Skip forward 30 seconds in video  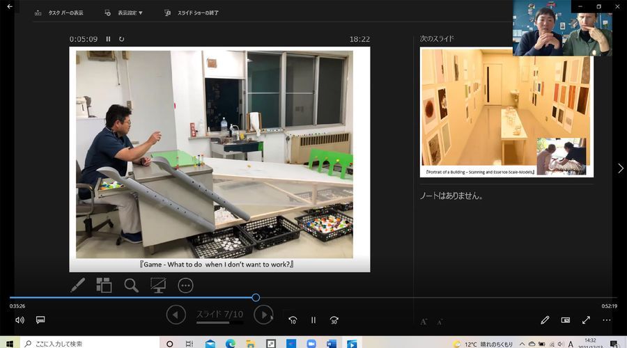coord(334,320)
